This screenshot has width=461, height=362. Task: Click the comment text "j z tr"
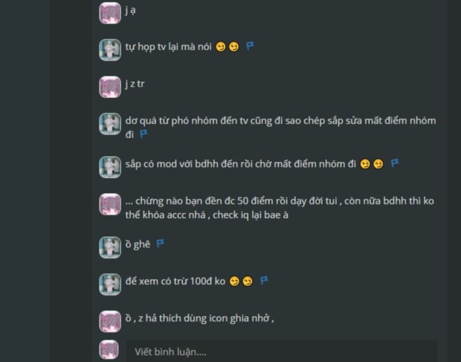pos(135,84)
